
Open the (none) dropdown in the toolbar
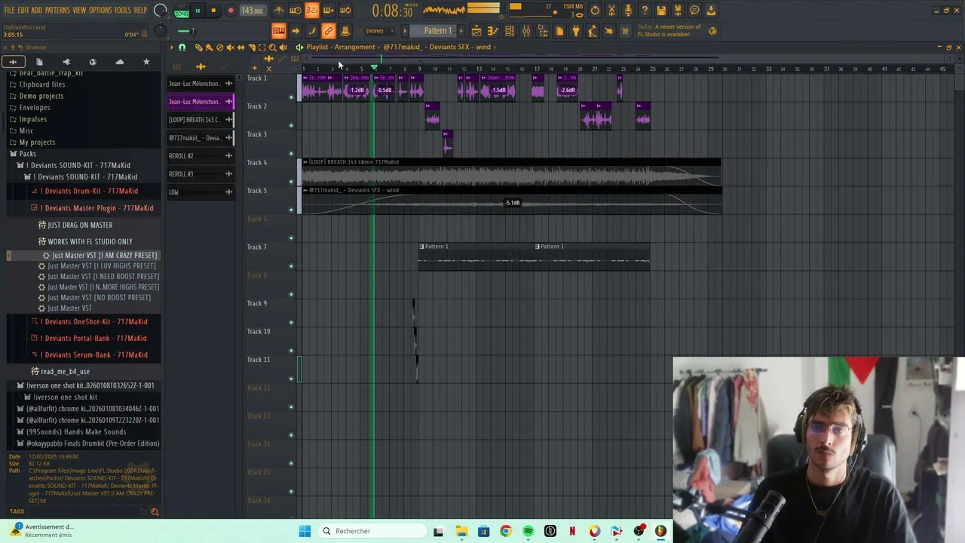click(379, 31)
